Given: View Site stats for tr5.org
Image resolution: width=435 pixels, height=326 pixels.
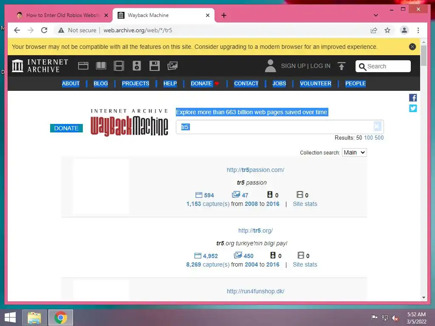Looking at the screenshot, I should pyautogui.click(x=305, y=265).
